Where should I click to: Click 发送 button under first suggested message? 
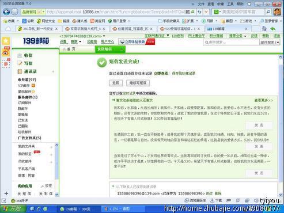tap(259, 125)
